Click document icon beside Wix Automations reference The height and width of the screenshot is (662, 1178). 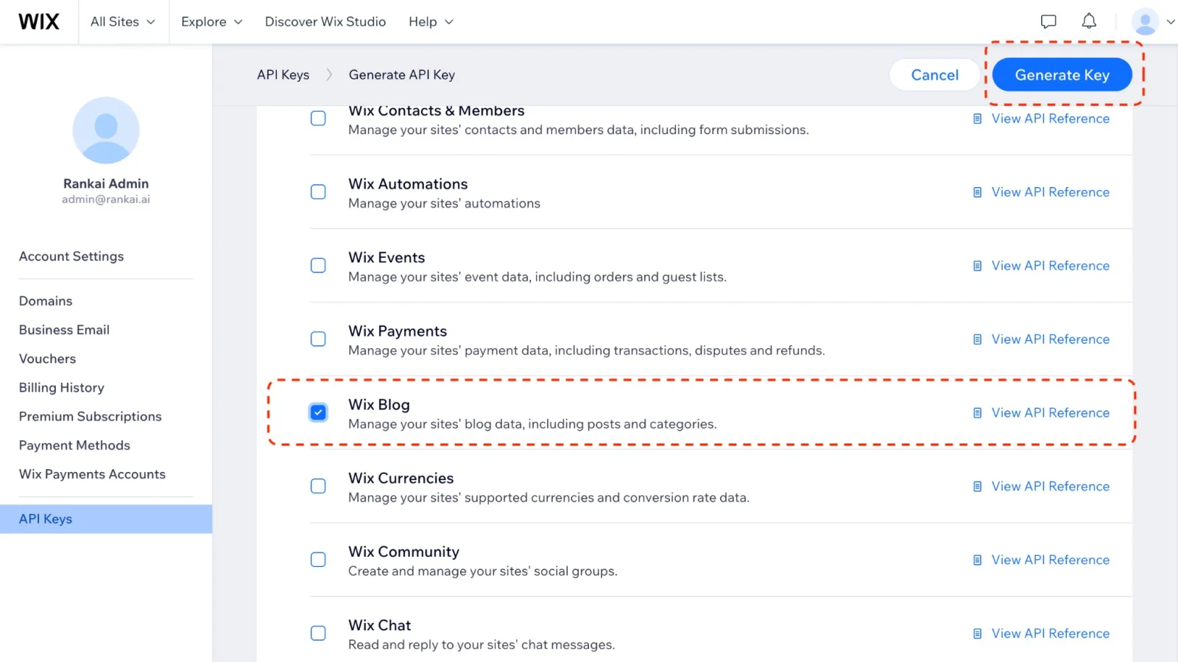coord(978,192)
